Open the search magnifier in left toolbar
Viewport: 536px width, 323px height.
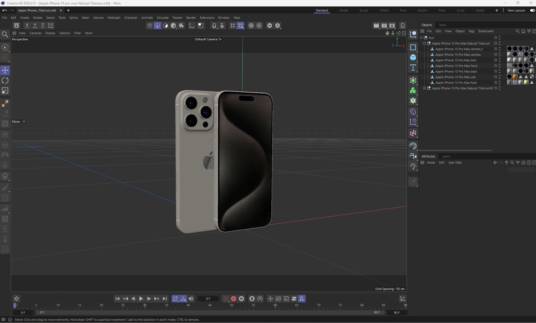(5, 34)
